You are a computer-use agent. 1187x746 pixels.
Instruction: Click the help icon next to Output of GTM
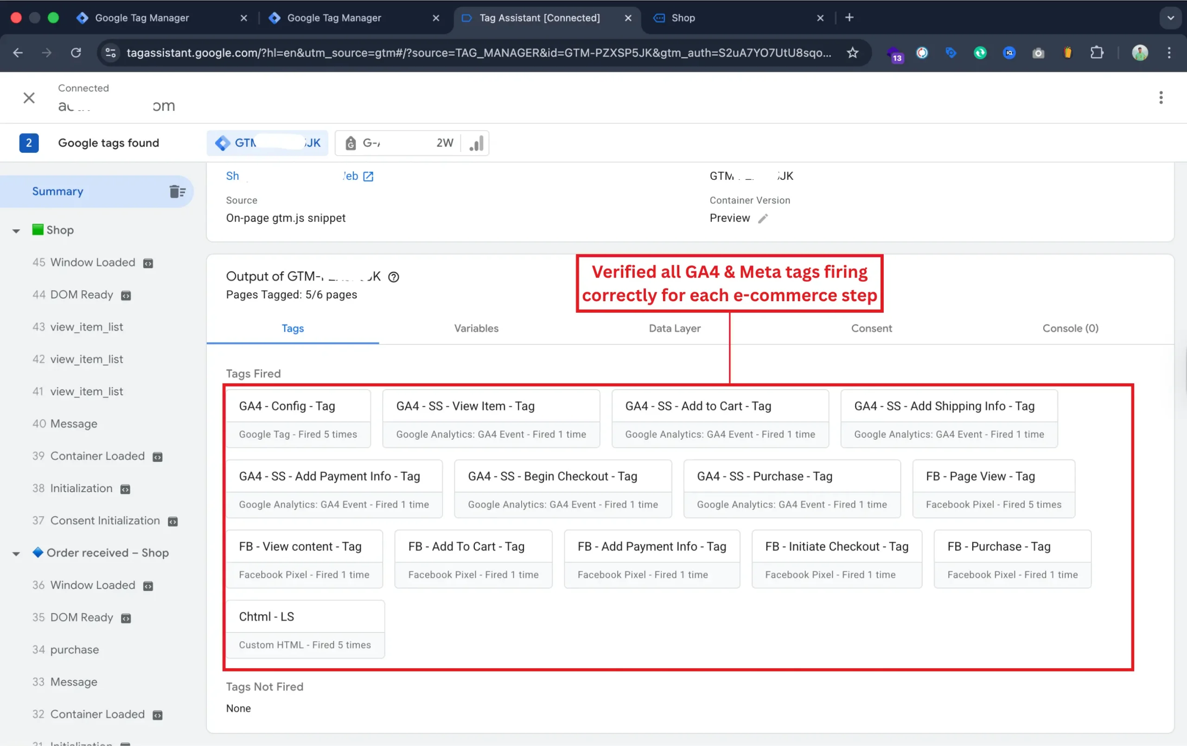coord(393,277)
